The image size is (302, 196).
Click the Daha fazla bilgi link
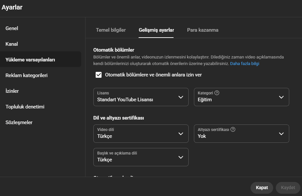click(245, 64)
